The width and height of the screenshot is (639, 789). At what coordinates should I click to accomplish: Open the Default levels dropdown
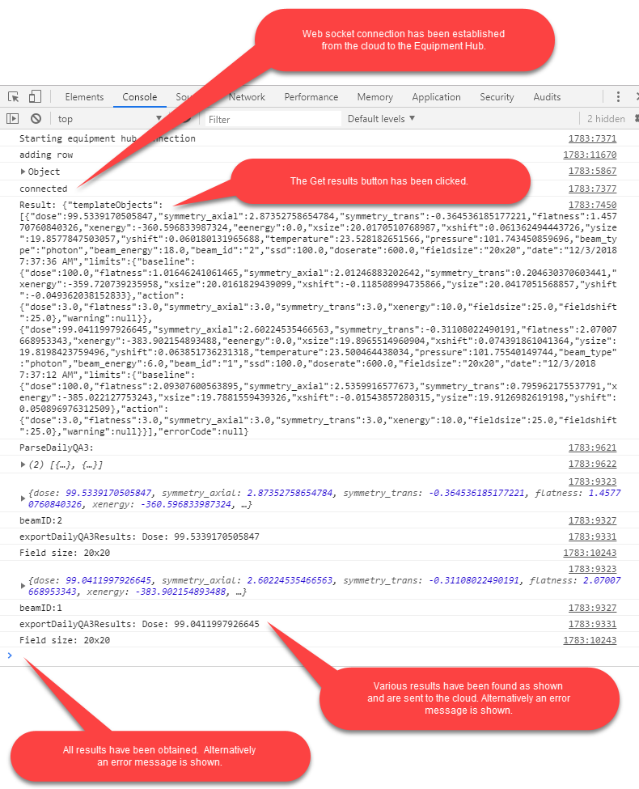coord(381,119)
